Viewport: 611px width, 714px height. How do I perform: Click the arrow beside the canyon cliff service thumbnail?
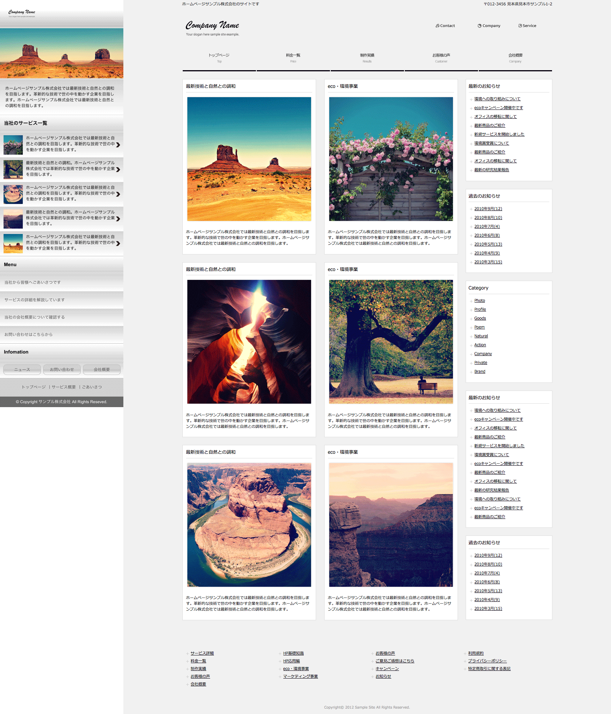(118, 219)
